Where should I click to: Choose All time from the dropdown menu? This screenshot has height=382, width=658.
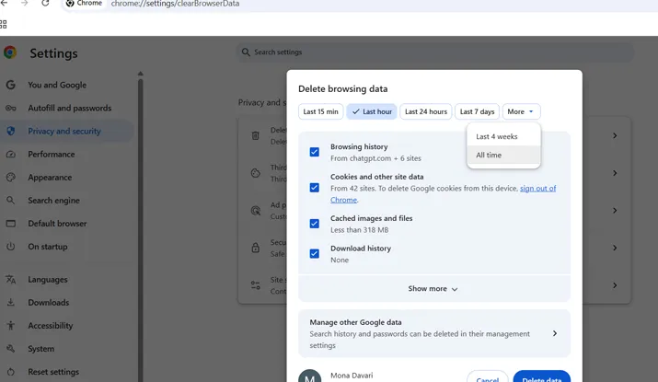[x=490, y=156]
